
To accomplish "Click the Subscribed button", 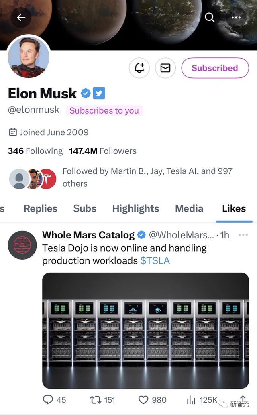I will pos(214,68).
